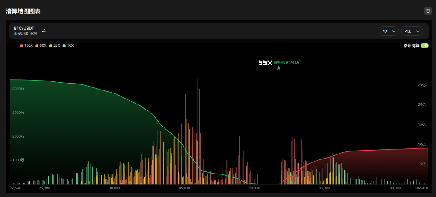Screen dimensions: 436x197
Task: Open the ALL exchange filter dropdown
Action: [x=412, y=31]
